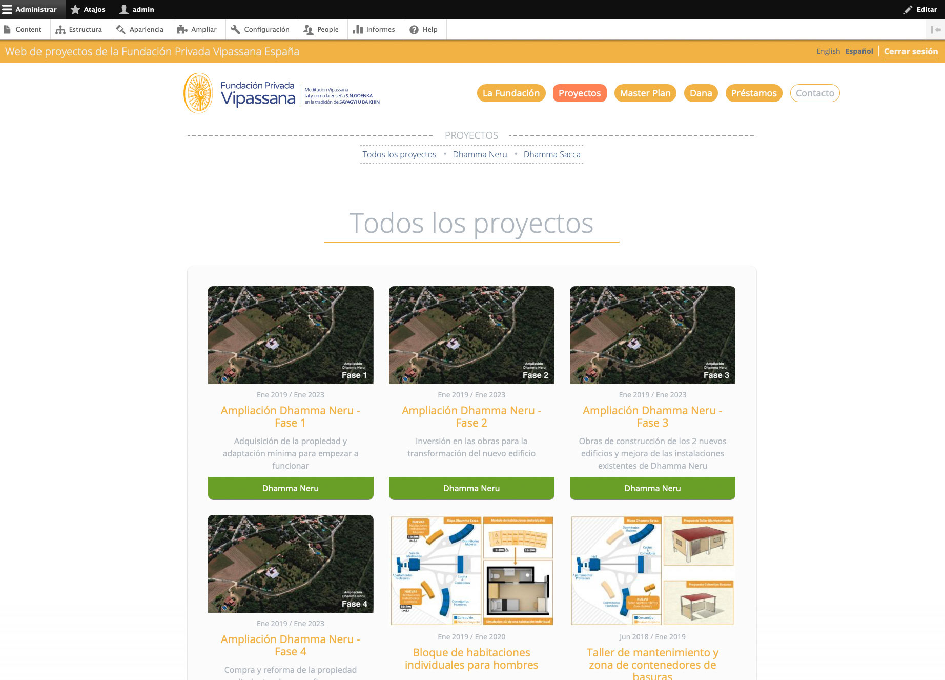This screenshot has width=945, height=680.
Task: Click Cerrar sesión to log out
Action: 911,51
